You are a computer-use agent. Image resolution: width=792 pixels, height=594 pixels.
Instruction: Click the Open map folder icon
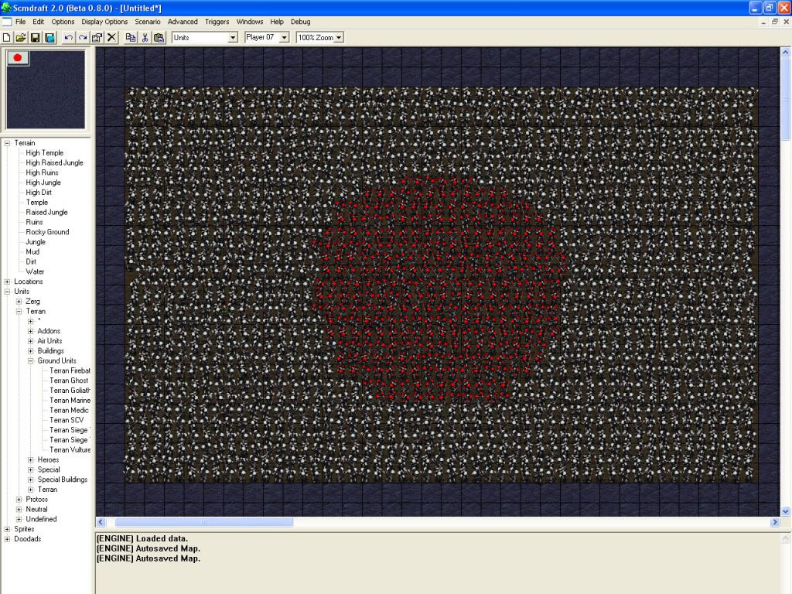[x=21, y=37]
